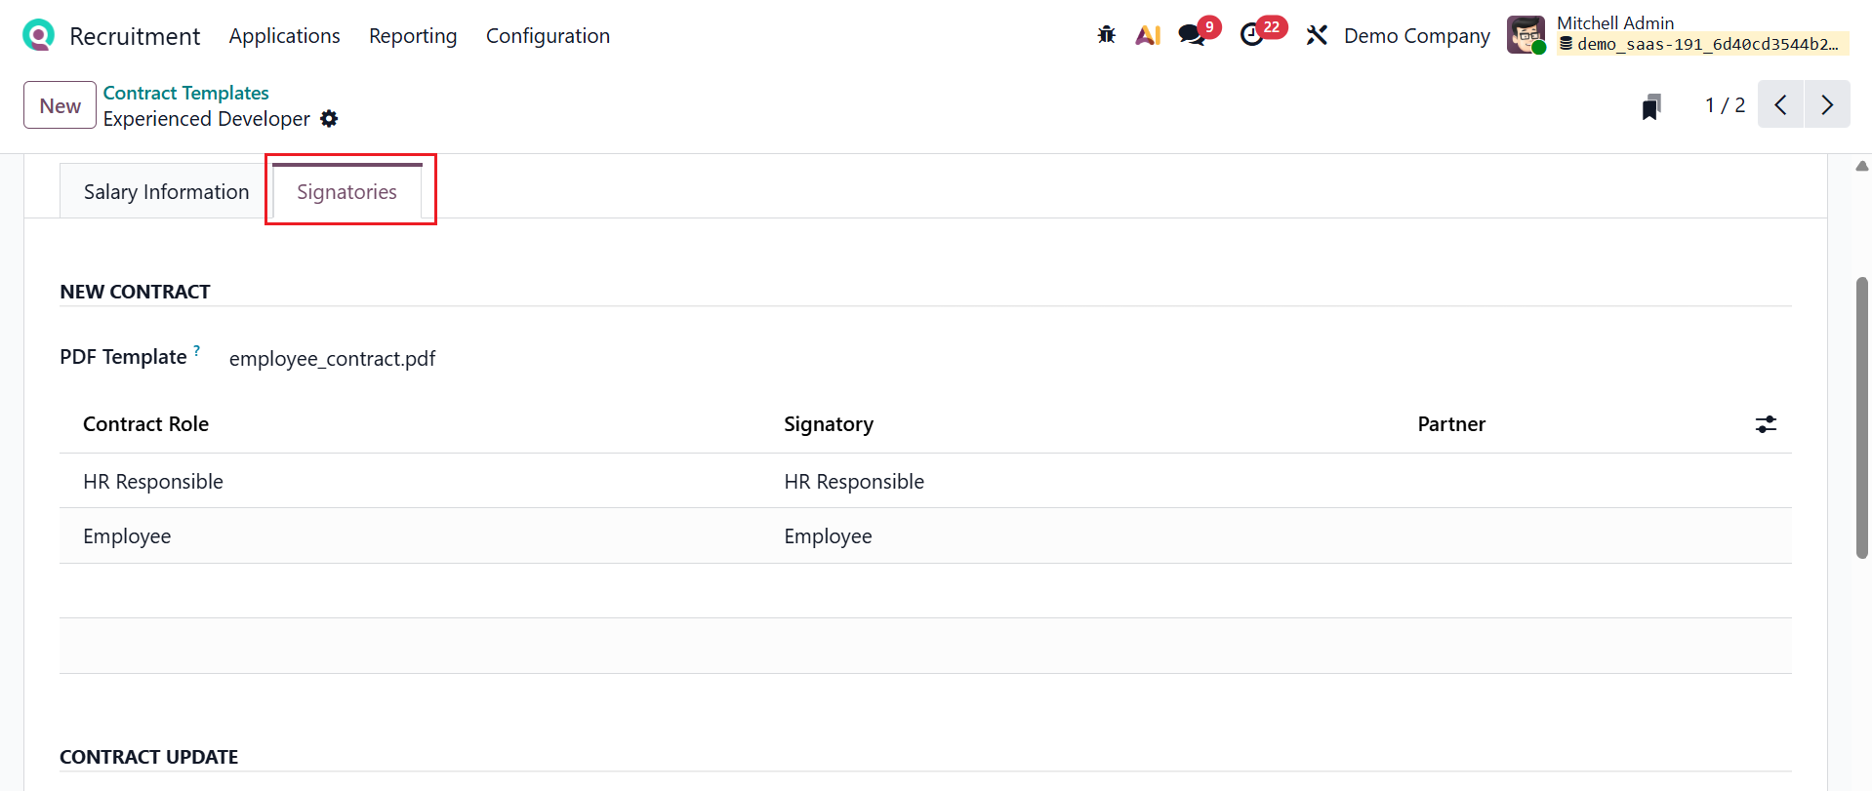Click the Recruitment app logo icon
Screen dimensions: 1872x791
tap(38, 35)
